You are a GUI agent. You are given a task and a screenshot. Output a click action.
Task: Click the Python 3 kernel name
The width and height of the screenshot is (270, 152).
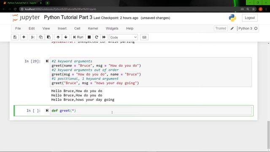pyautogui.click(x=245, y=28)
